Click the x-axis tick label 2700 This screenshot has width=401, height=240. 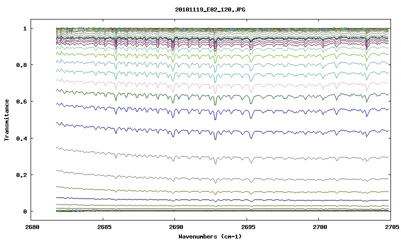click(320, 227)
